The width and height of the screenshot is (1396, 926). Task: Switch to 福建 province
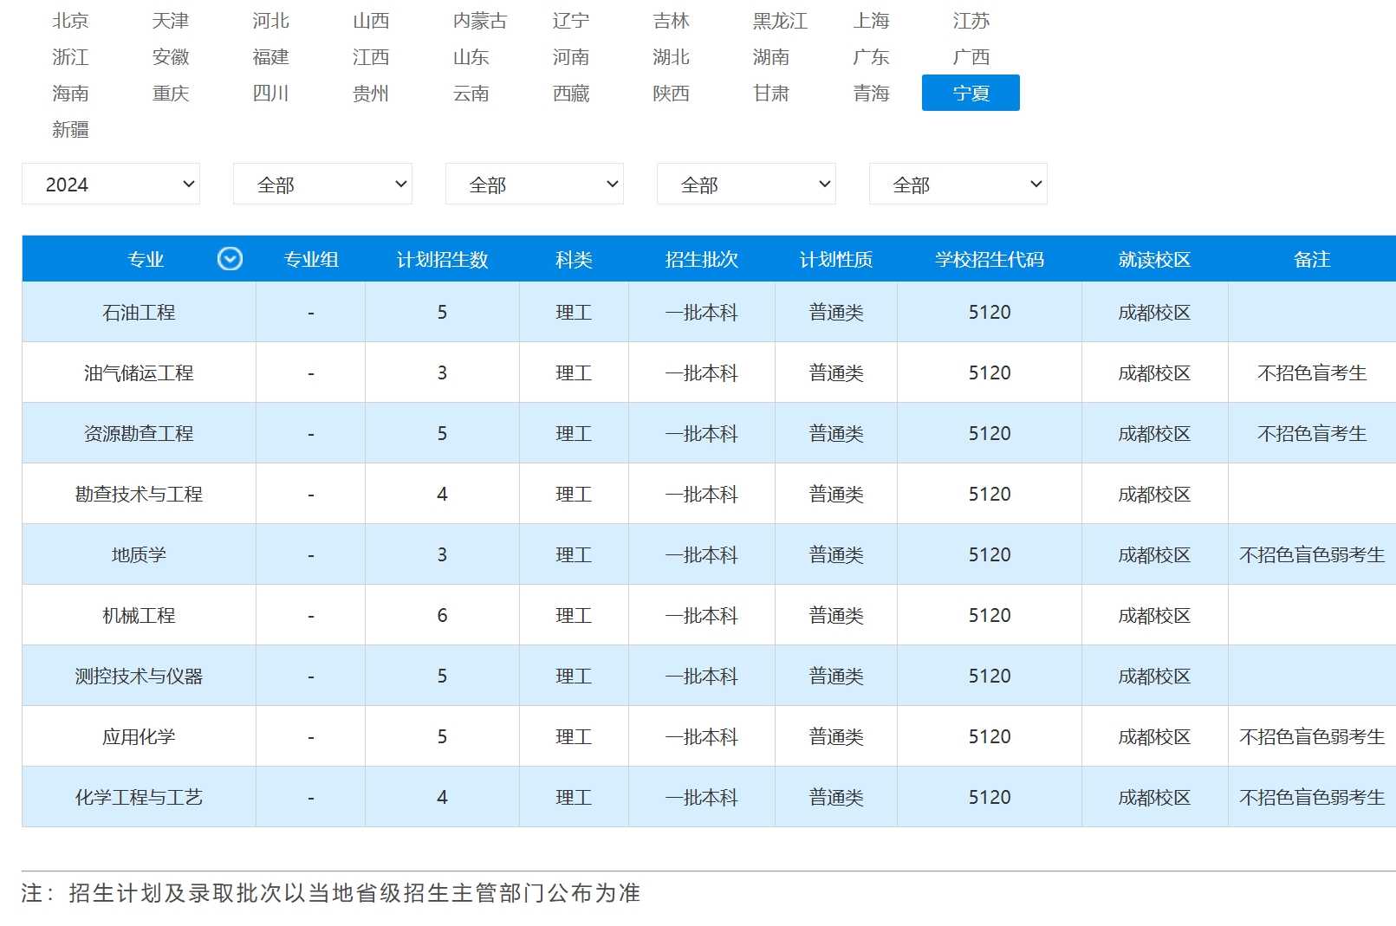point(270,57)
